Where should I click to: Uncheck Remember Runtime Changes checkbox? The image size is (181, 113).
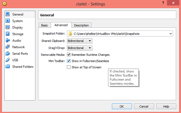coord(69,55)
